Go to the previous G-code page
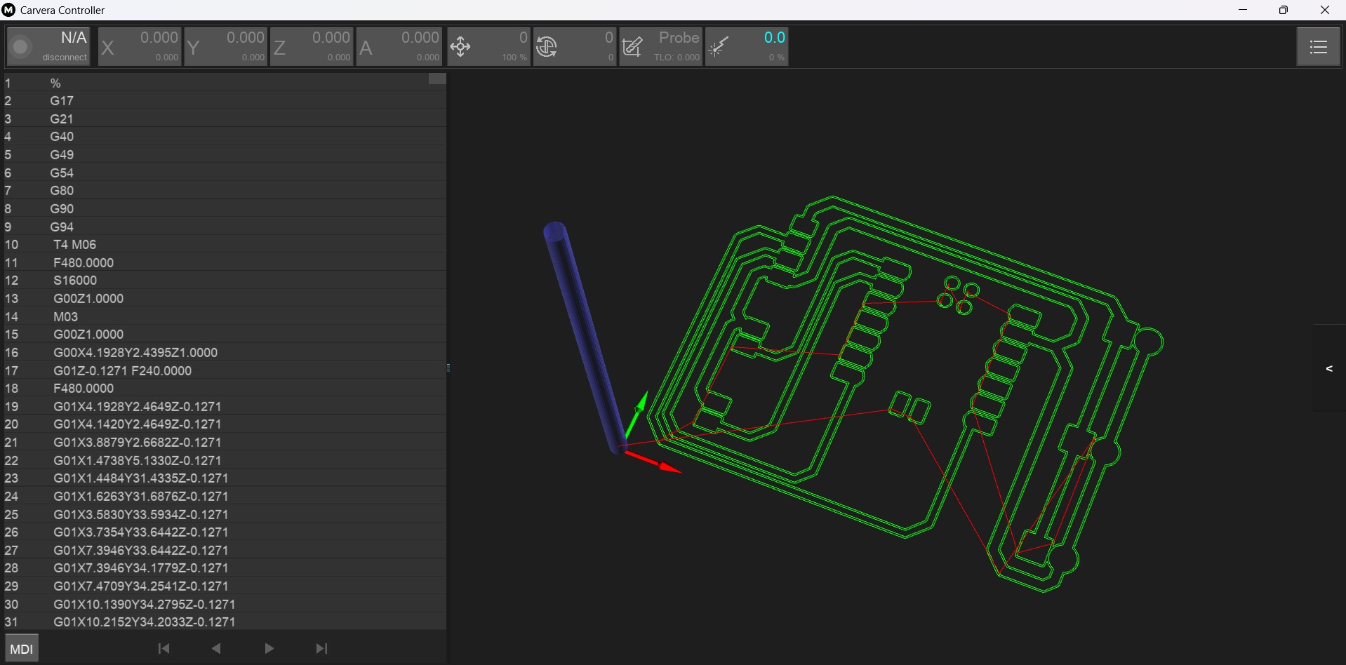The image size is (1346, 665). (216, 649)
